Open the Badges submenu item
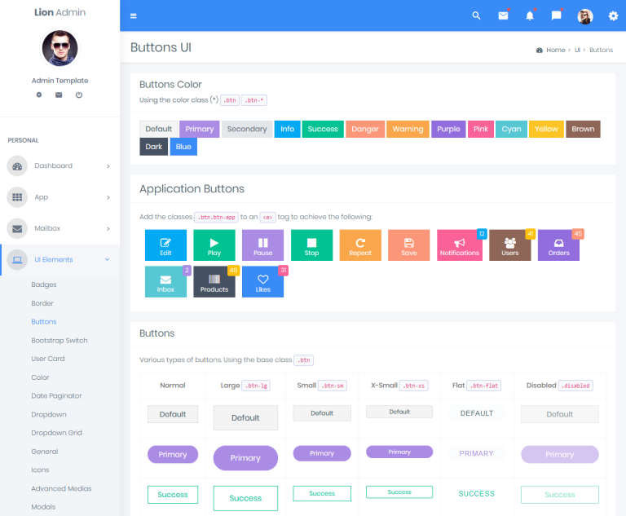Viewport: 626px width, 516px height. pyautogui.click(x=44, y=284)
